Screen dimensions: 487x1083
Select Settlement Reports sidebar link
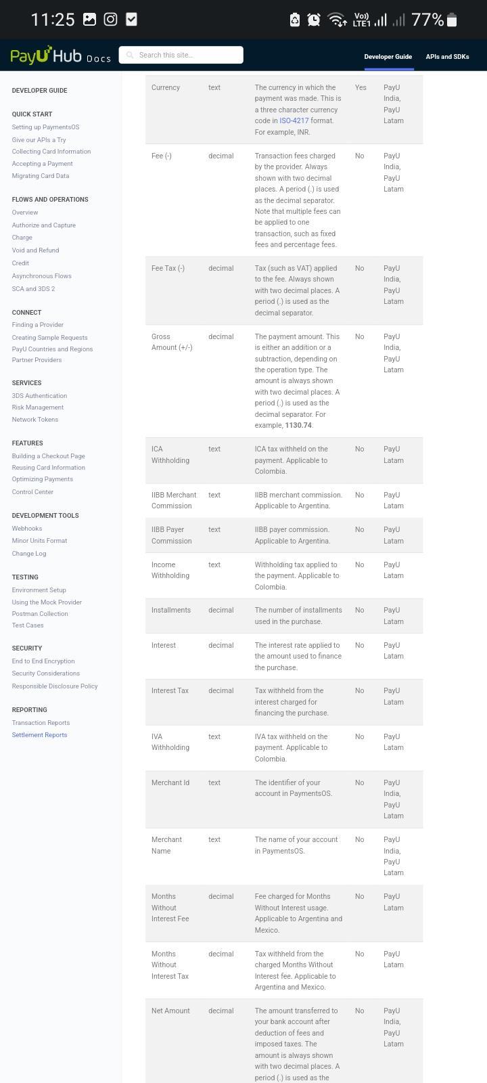coord(39,735)
